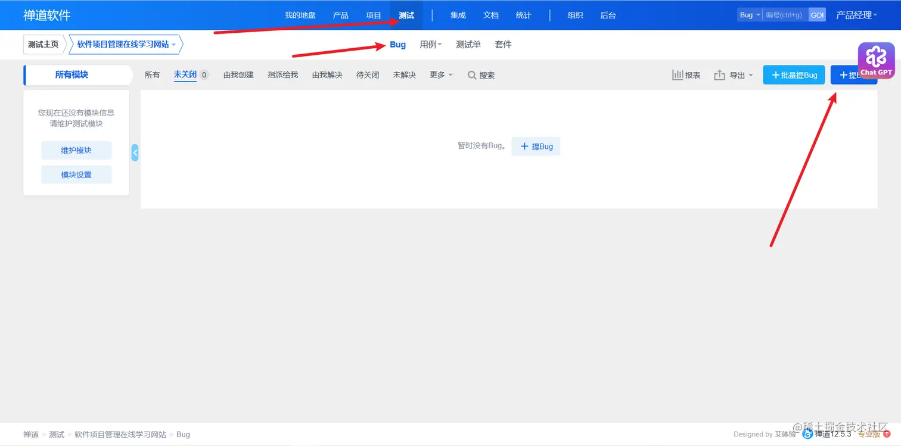901x446 pixels.
Task: Open the 项目 top menu
Action: 374,15
